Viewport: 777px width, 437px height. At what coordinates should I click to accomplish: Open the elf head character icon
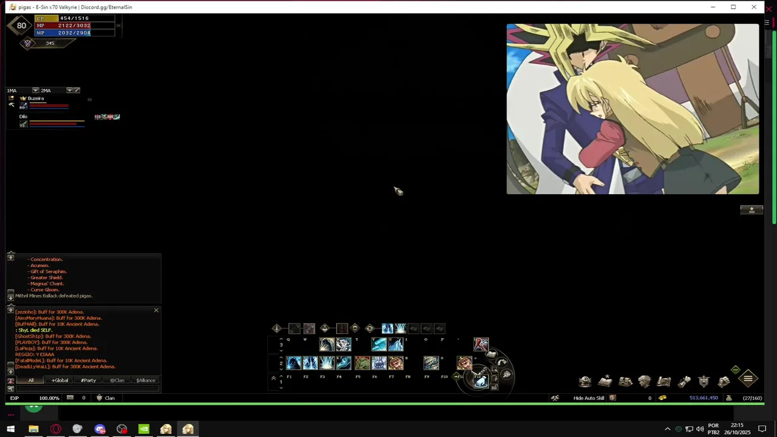[645, 381]
